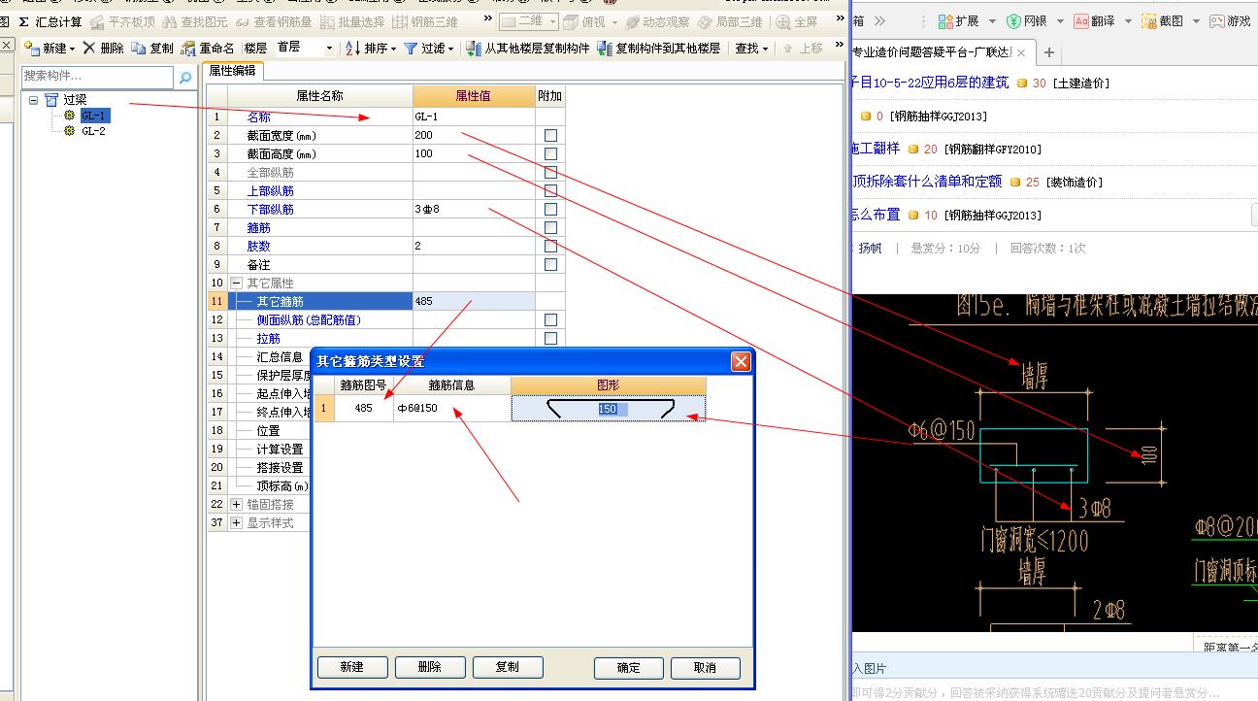The width and height of the screenshot is (1258, 701).
Task: Click 局部三维 toolbar icon
Action: point(706,21)
